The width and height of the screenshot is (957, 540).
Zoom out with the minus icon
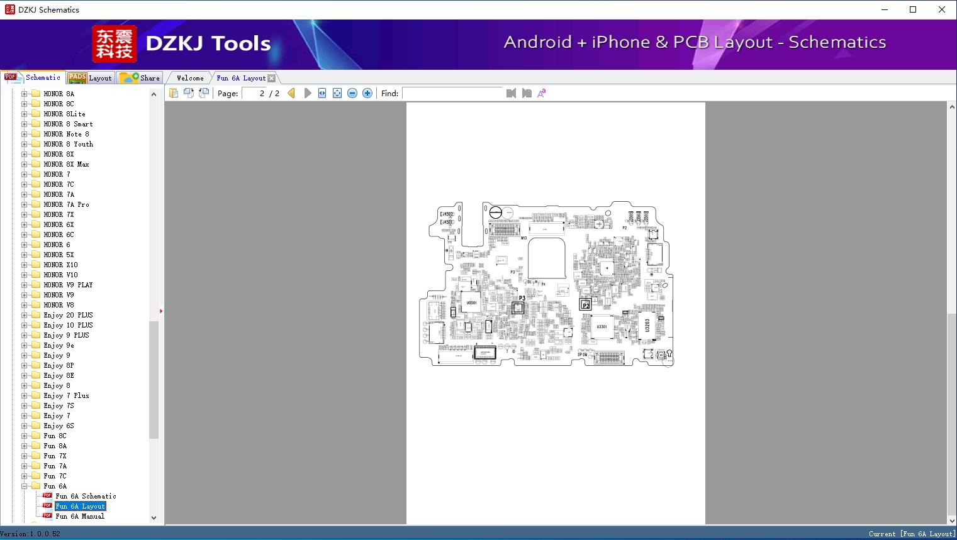352,93
